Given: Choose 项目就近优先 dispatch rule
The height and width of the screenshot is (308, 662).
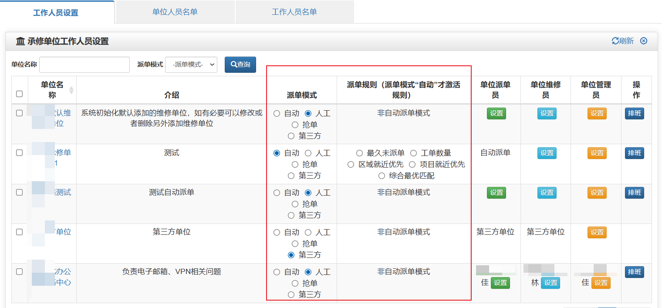Looking at the screenshot, I should tap(412, 164).
